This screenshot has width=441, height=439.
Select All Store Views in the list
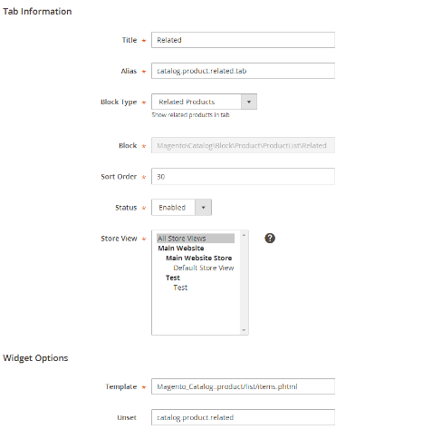pyautogui.click(x=196, y=239)
